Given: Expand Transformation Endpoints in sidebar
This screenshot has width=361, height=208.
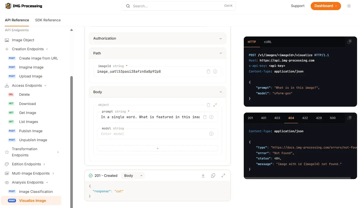Looking at the screenshot, I should 58,152.
